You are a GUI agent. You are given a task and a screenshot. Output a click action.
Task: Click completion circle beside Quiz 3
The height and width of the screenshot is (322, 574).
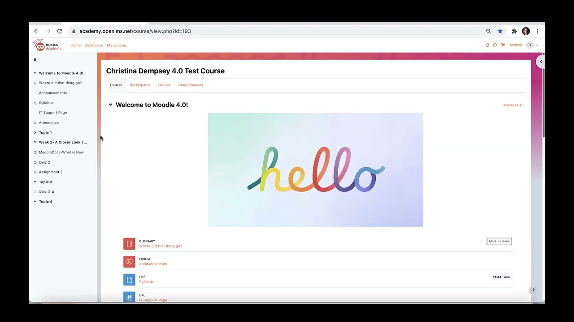point(35,192)
